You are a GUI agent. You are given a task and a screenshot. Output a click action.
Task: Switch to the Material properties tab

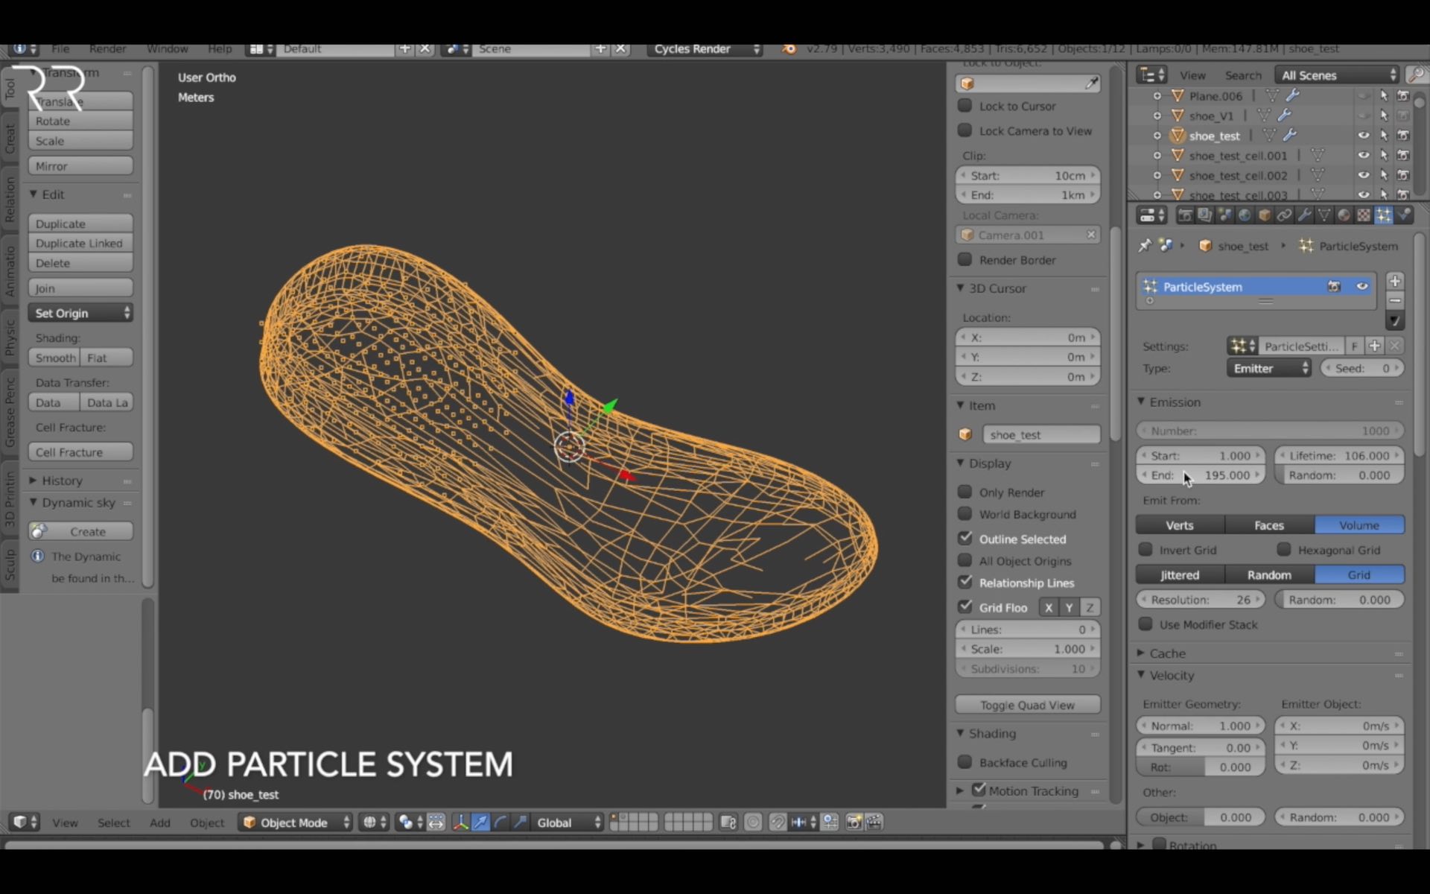pos(1344,215)
